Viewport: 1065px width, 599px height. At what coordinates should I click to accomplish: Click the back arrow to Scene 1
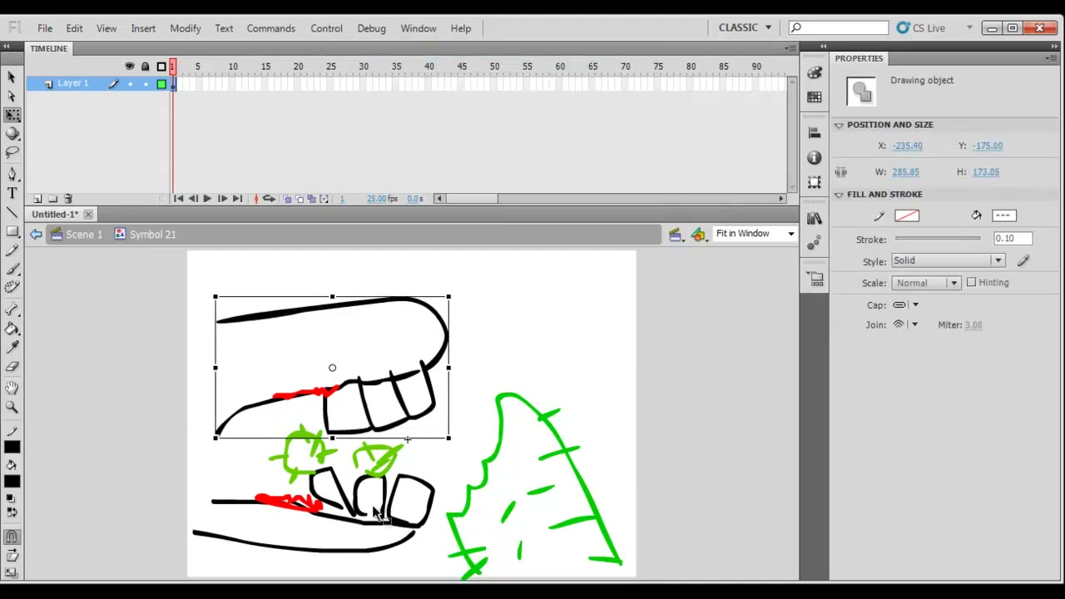36,235
